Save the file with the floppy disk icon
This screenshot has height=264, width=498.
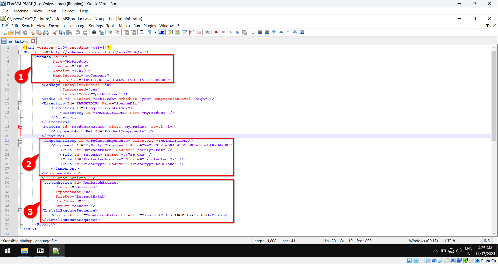click(x=18, y=32)
